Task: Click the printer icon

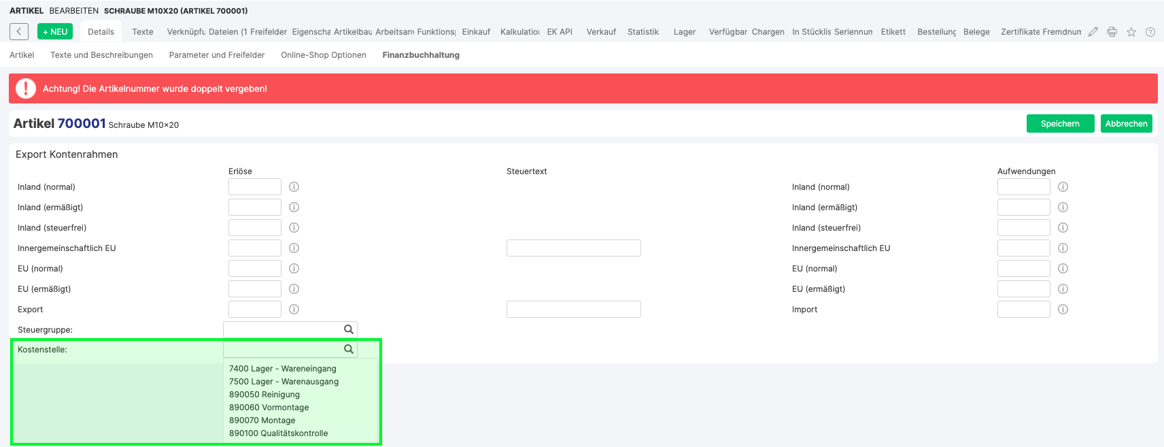Action: [x=1112, y=32]
